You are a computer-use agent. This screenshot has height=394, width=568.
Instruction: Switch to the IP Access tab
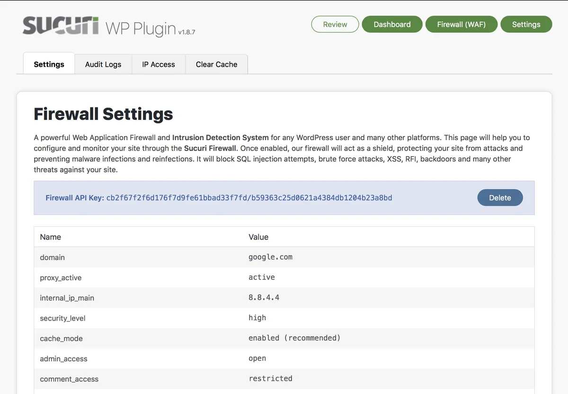point(159,64)
